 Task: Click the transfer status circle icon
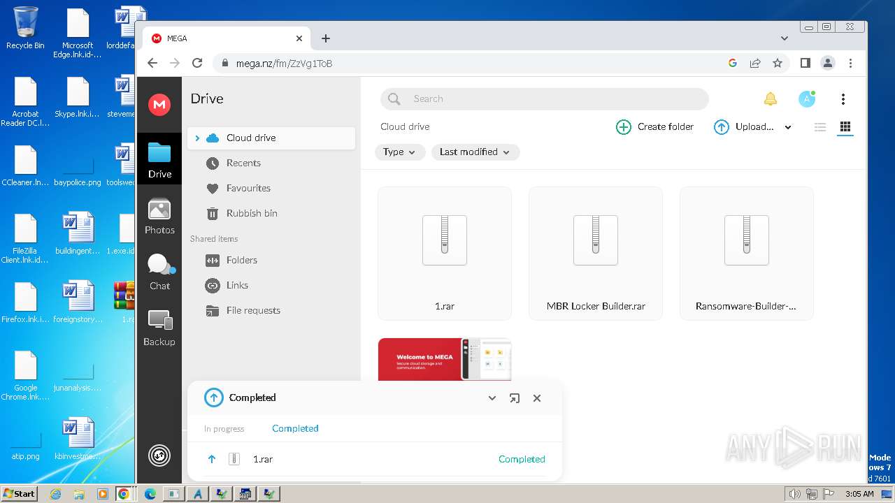[159, 455]
